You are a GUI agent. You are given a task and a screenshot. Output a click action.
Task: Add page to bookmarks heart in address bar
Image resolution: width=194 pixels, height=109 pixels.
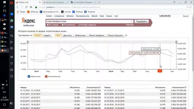[191, 7]
